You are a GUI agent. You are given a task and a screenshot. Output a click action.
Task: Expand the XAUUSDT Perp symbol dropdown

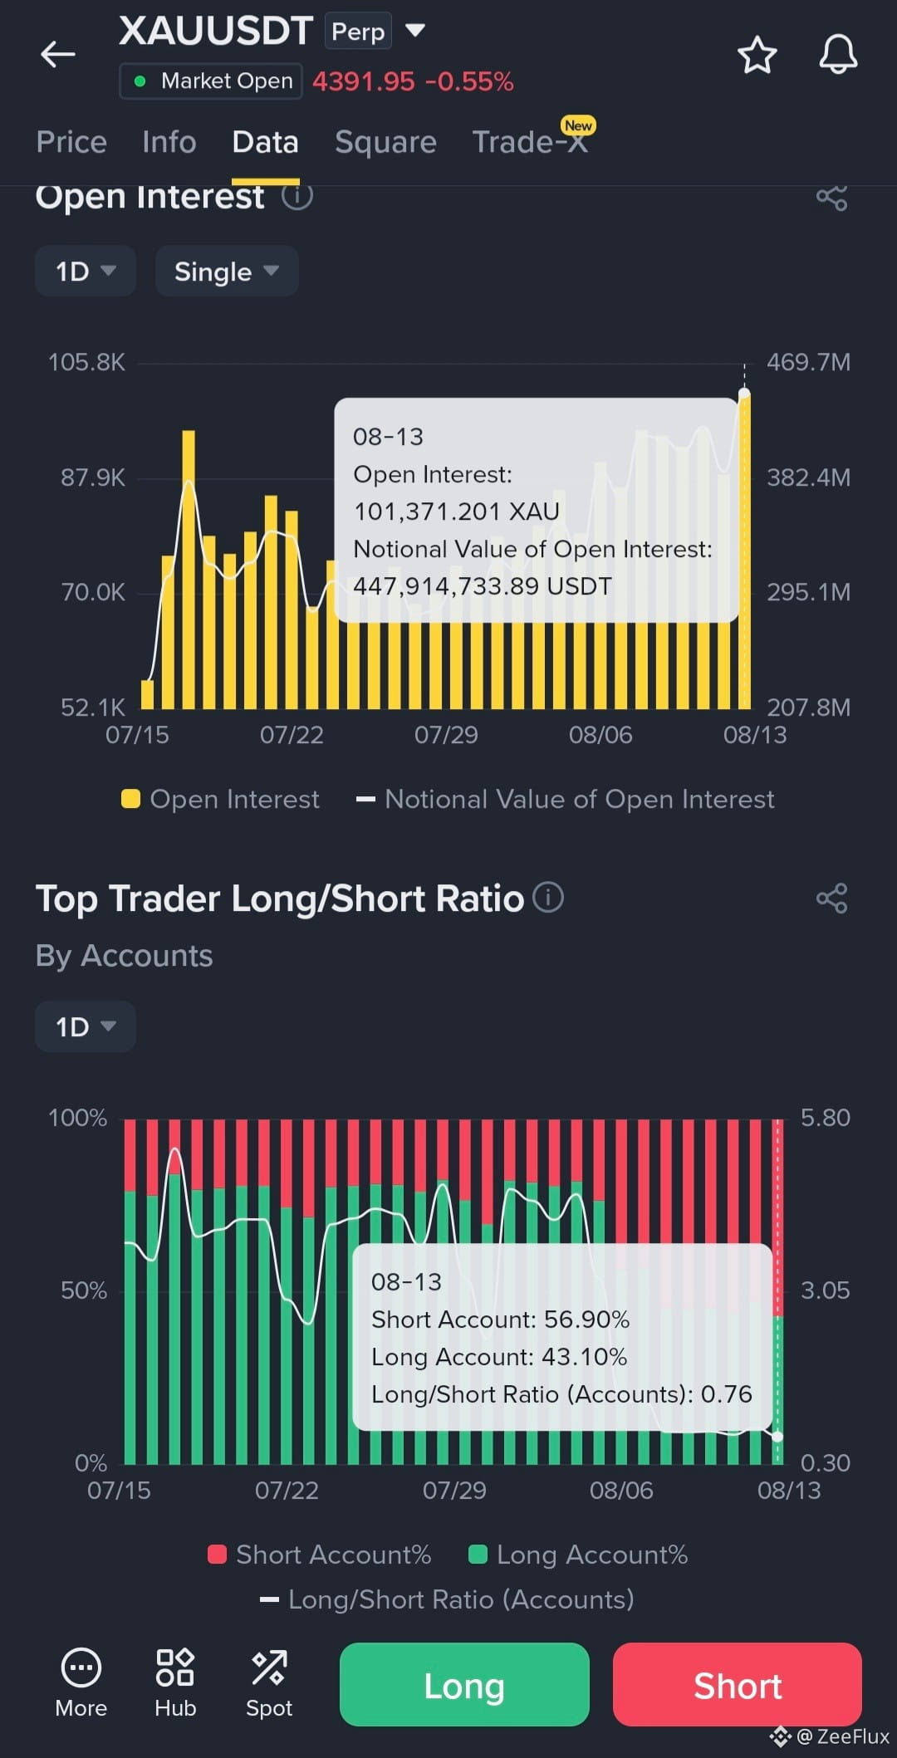[x=414, y=32]
